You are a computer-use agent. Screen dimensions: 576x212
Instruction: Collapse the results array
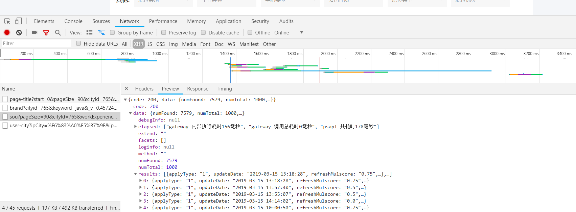[136, 174]
